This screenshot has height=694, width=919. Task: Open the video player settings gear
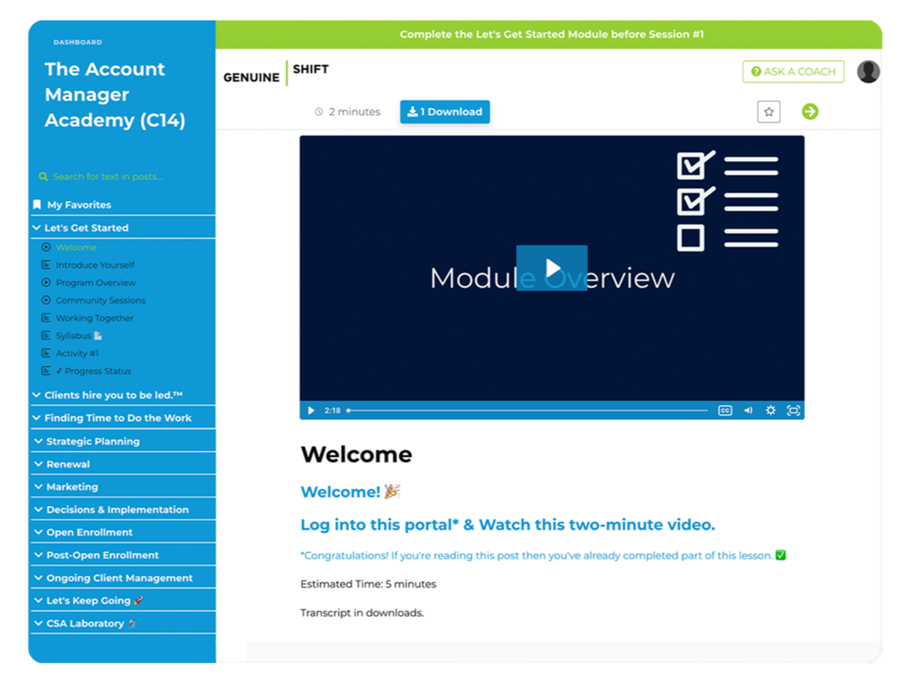(x=770, y=410)
